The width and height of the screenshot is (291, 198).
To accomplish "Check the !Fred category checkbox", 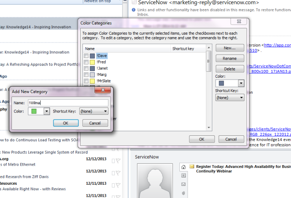I will click(x=86, y=62).
